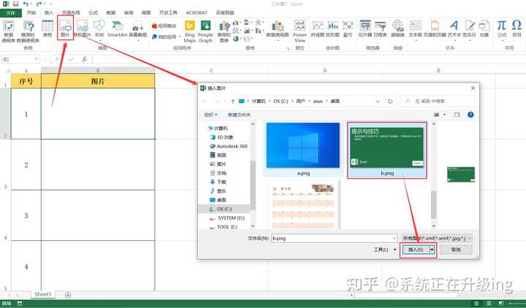Screen dimensions: 526x308
Task: Insert a Hyperlink from the ribbon
Action: 398,28
